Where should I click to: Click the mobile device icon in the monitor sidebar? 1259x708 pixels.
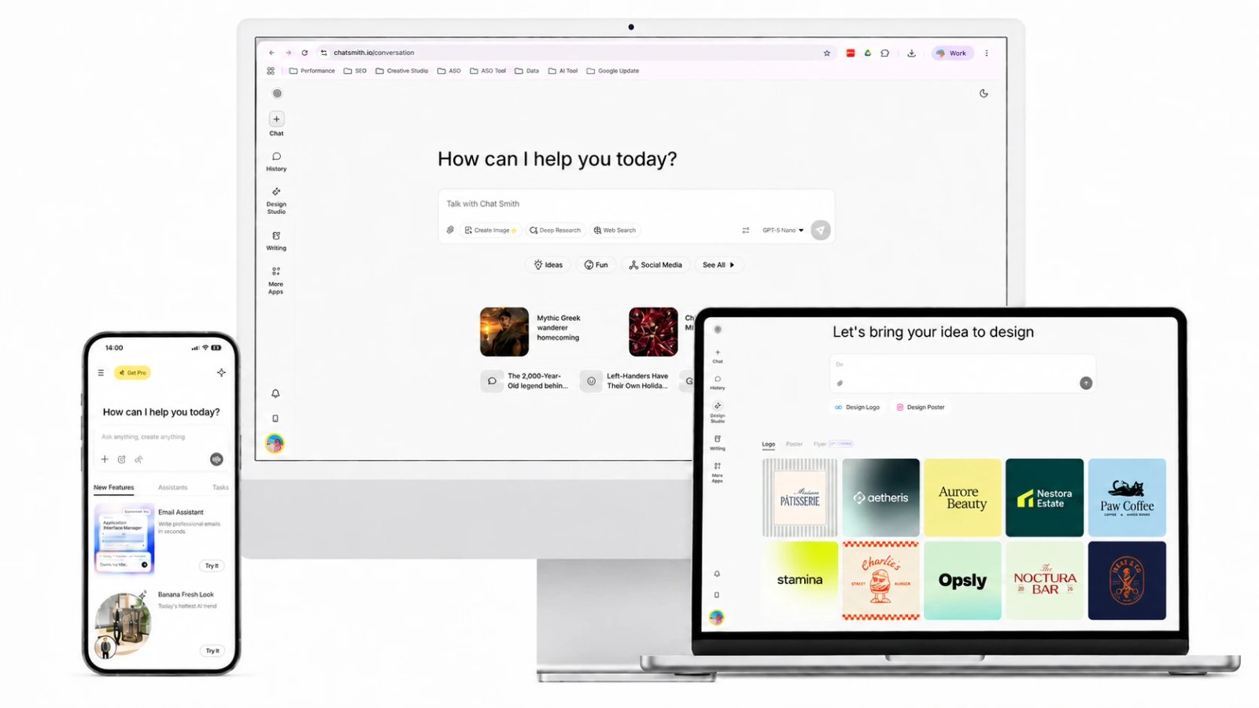pos(275,419)
